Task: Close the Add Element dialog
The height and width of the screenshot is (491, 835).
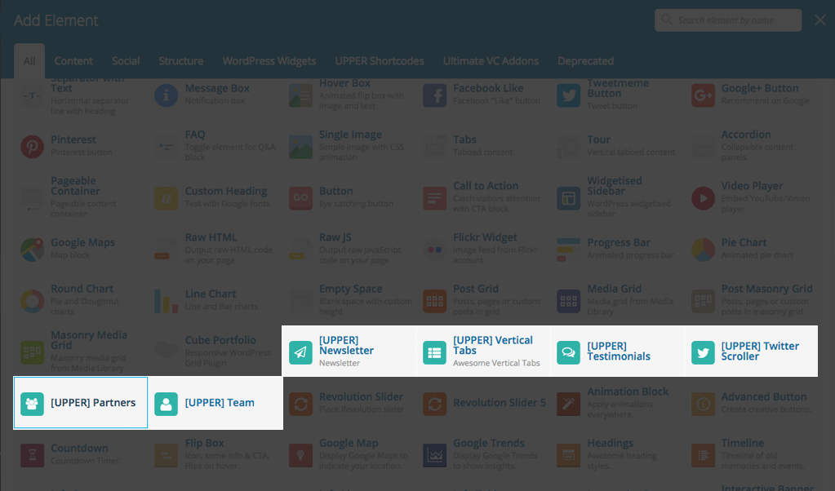Action: (820, 20)
